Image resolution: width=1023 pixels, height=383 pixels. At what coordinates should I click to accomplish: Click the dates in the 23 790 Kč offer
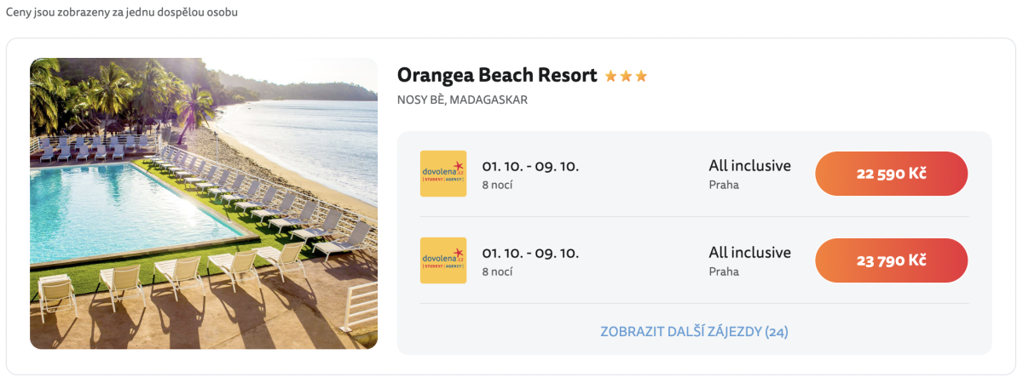click(x=530, y=253)
